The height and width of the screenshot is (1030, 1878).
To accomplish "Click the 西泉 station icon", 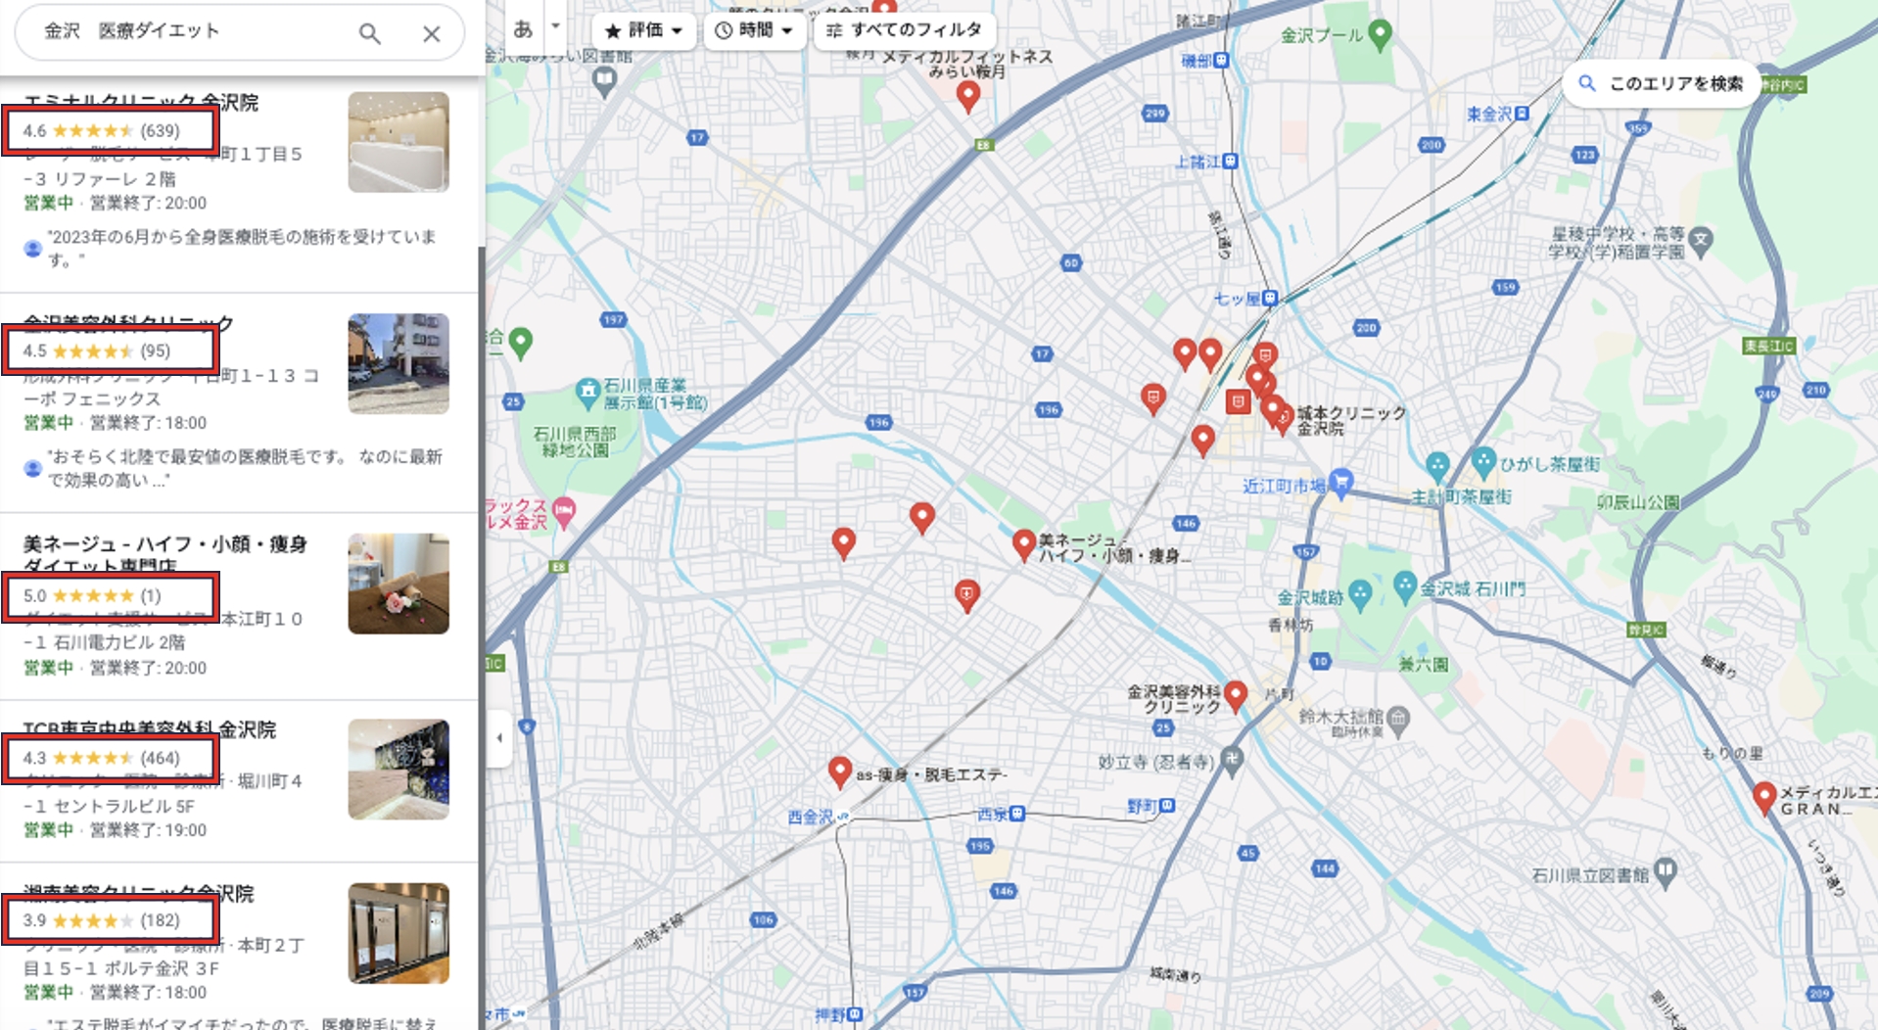I will [1017, 814].
